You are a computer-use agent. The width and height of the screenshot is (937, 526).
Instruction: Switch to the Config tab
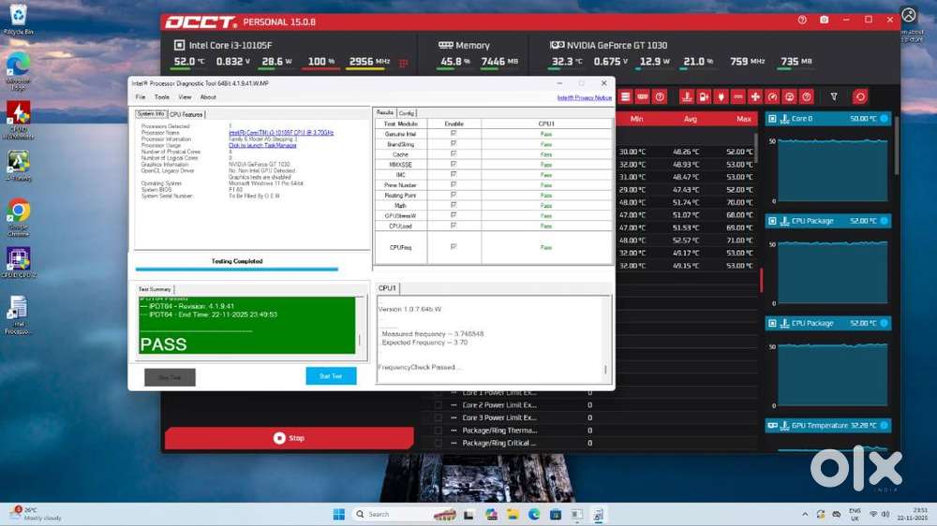point(407,113)
